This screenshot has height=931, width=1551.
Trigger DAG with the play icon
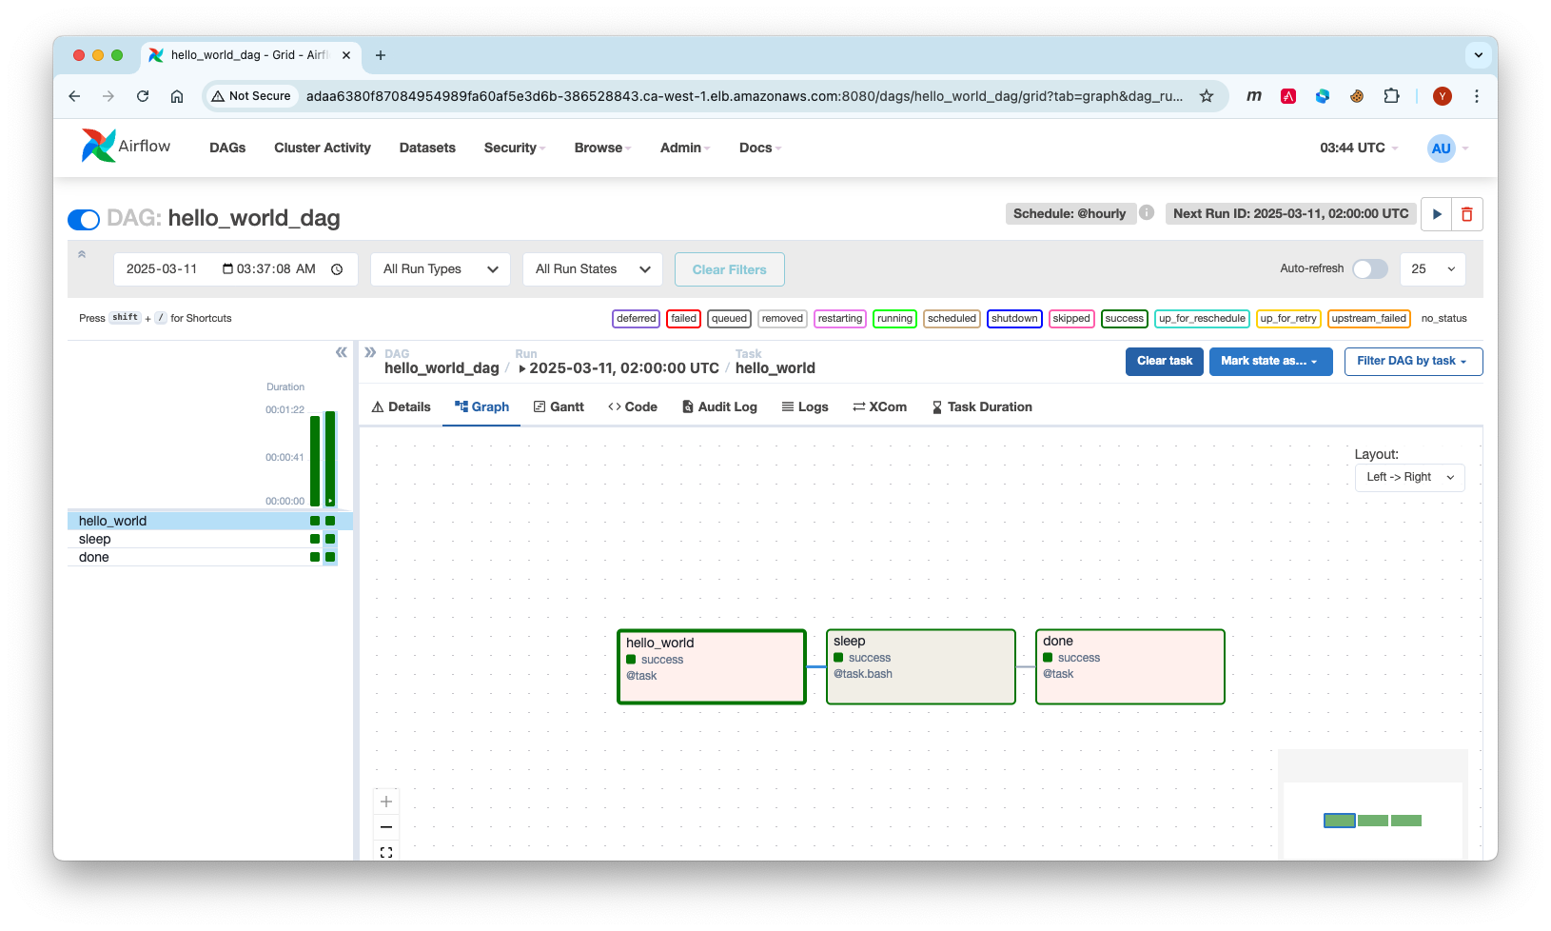pyautogui.click(x=1437, y=214)
